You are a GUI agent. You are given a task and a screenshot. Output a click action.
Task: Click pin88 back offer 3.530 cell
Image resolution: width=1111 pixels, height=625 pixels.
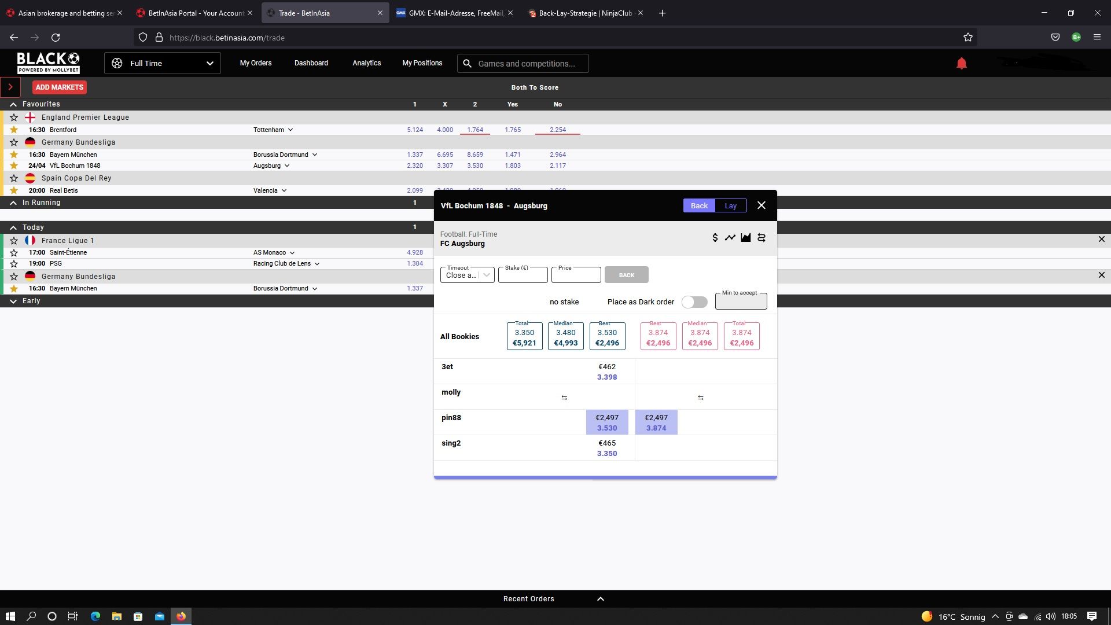(607, 422)
